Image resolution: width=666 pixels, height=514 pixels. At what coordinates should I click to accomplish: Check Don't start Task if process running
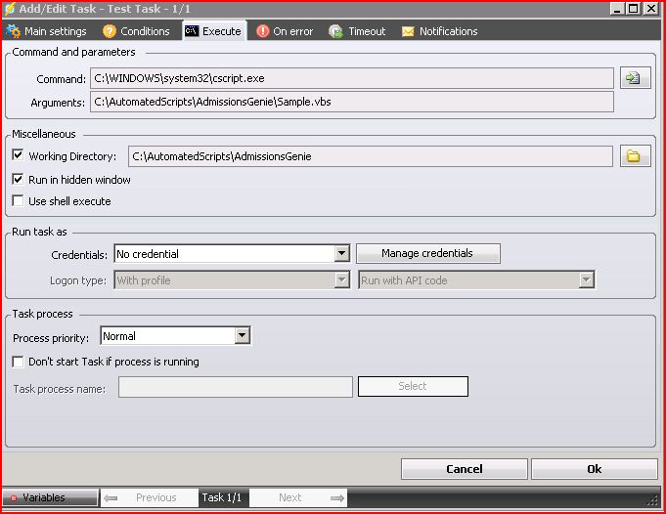19,362
